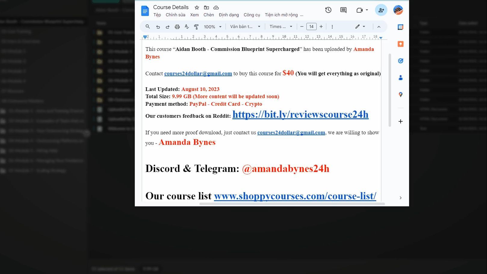Click the Move to folder icon
Viewport: 487px width, 274px height.
206,8
